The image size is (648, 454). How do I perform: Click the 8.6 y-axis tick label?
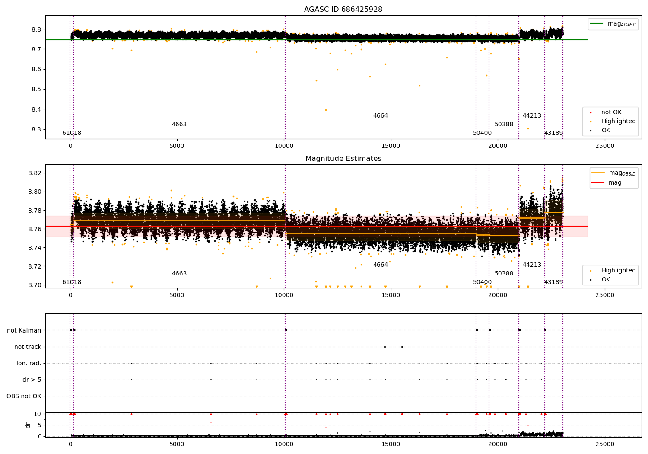(x=36, y=69)
